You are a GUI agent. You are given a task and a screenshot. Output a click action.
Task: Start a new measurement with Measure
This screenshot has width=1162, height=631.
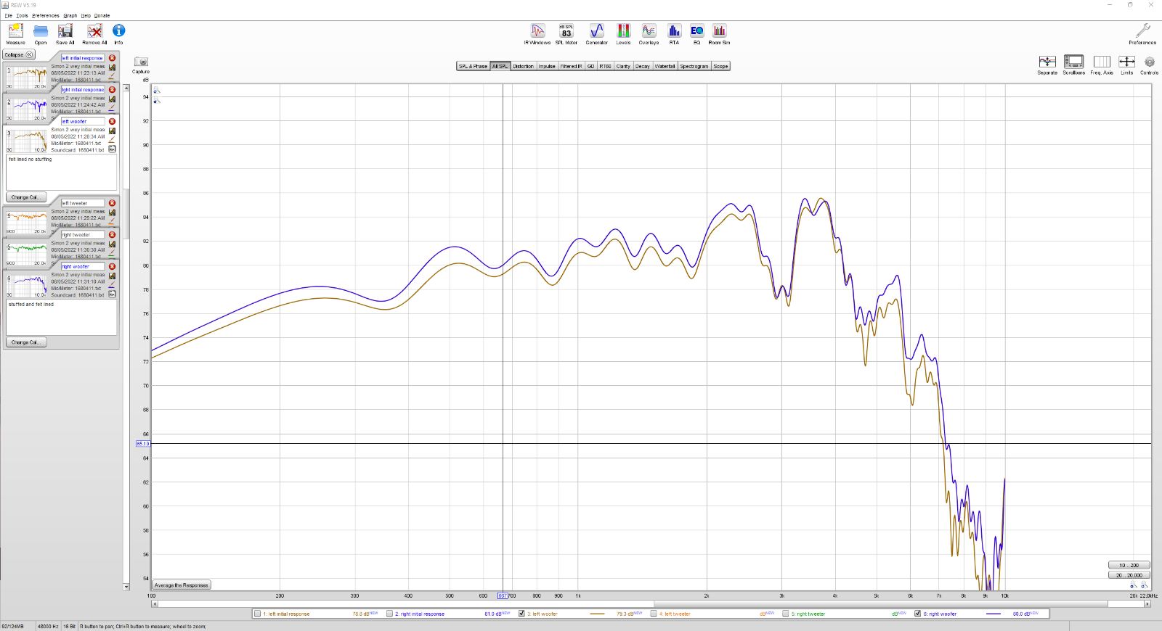coord(15,33)
